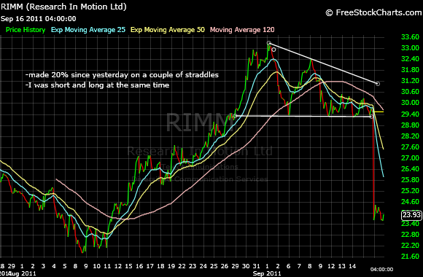Click the 'made 20% since yesterday' annotation
The image size is (423, 277).
click(122, 74)
